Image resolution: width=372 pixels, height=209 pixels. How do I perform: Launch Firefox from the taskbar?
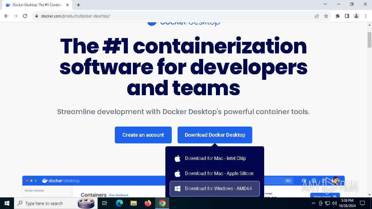click(x=148, y=203)
